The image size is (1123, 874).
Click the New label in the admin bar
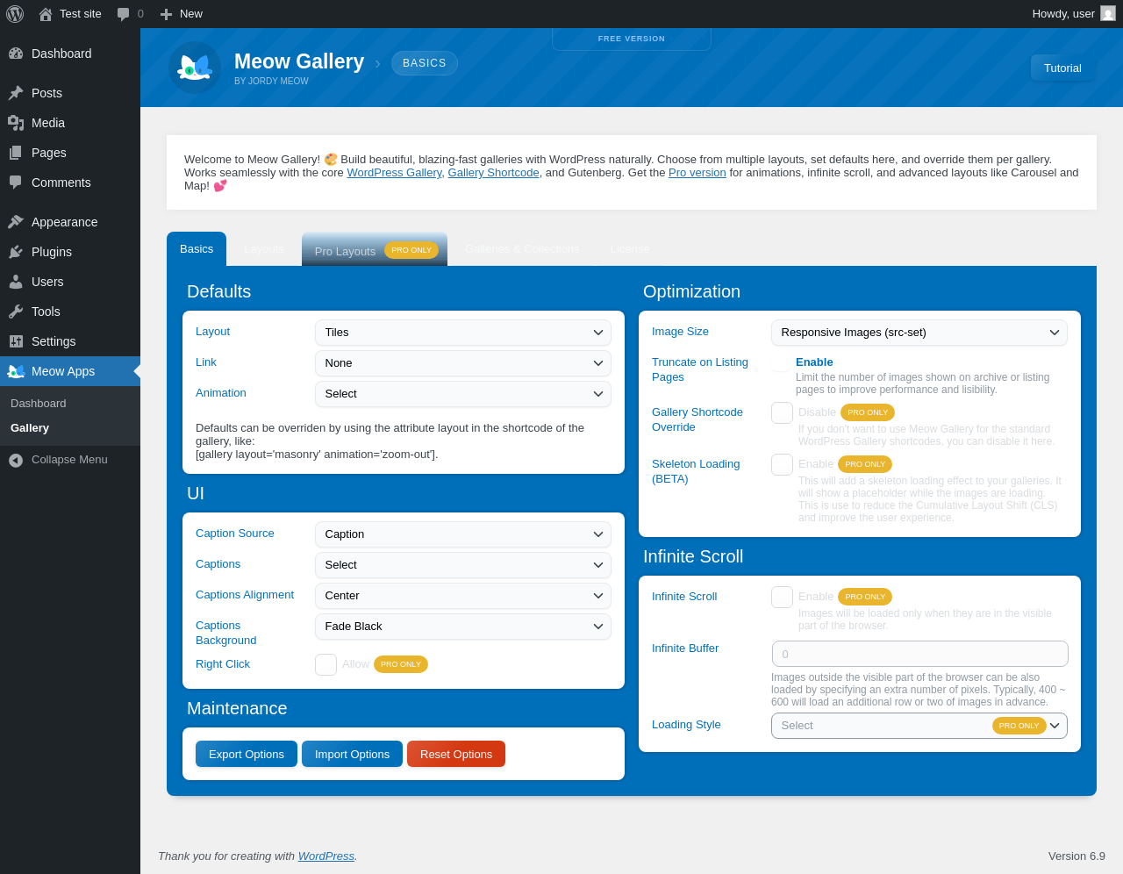pyautogui.click(x=191, y=14)
